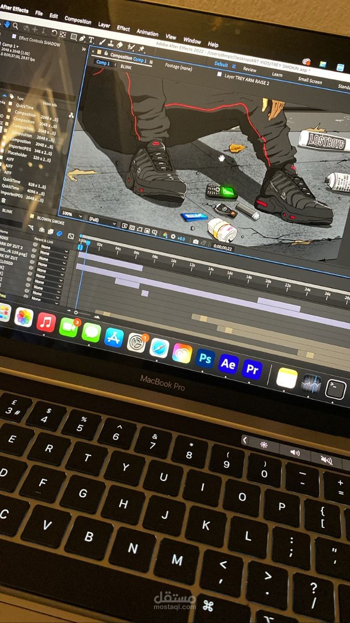Select the Rotation tool
Image resolution: width=350 pixels, height=623 pixels.
click(54, 33)
